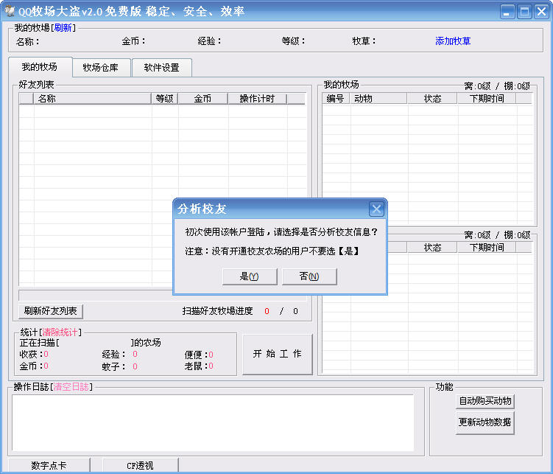Sort friend list by 金币 column
553x474 pixels.
coord(202,99)
